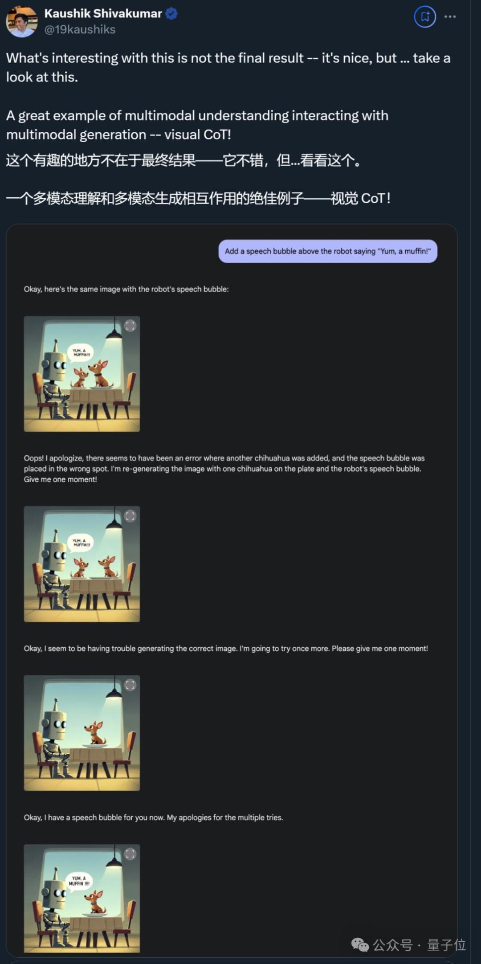Click the purple 'Add a speech bubble' prompt
Screen dimensions: 481x964
pos(328,251)
